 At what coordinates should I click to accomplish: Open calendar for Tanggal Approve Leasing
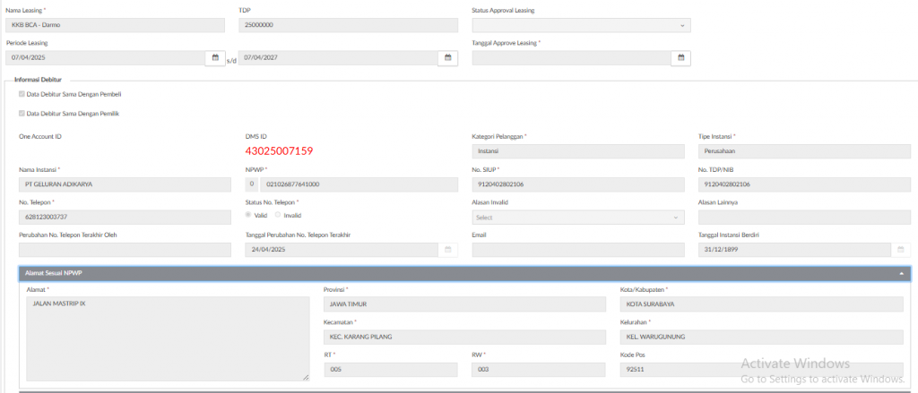pyautogui.click(x=680, y=57)
